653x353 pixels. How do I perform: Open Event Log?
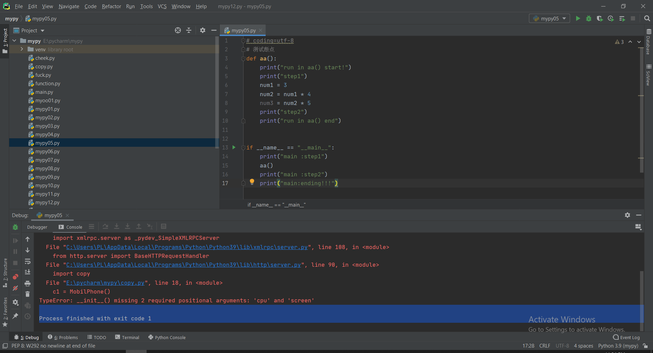click(x=626, y=337)
